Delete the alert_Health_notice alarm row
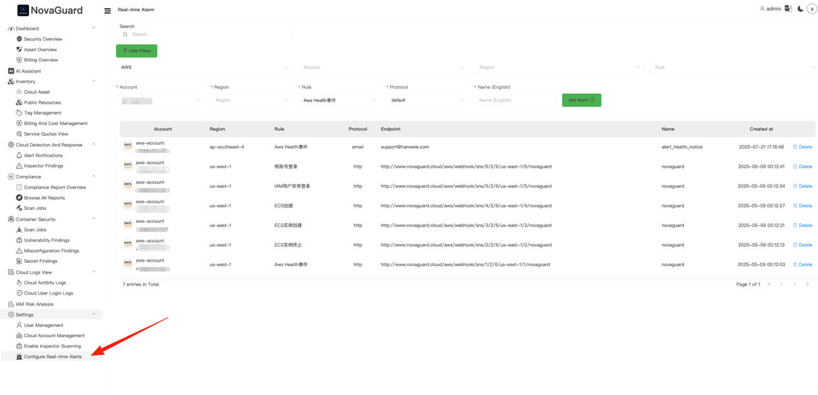Screen dimensions: 818x395 coord(802,147)
